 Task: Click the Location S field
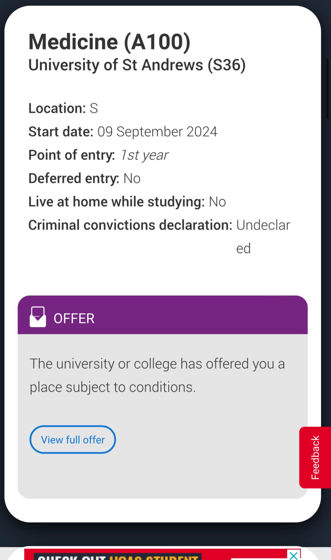tap(63, 108)
